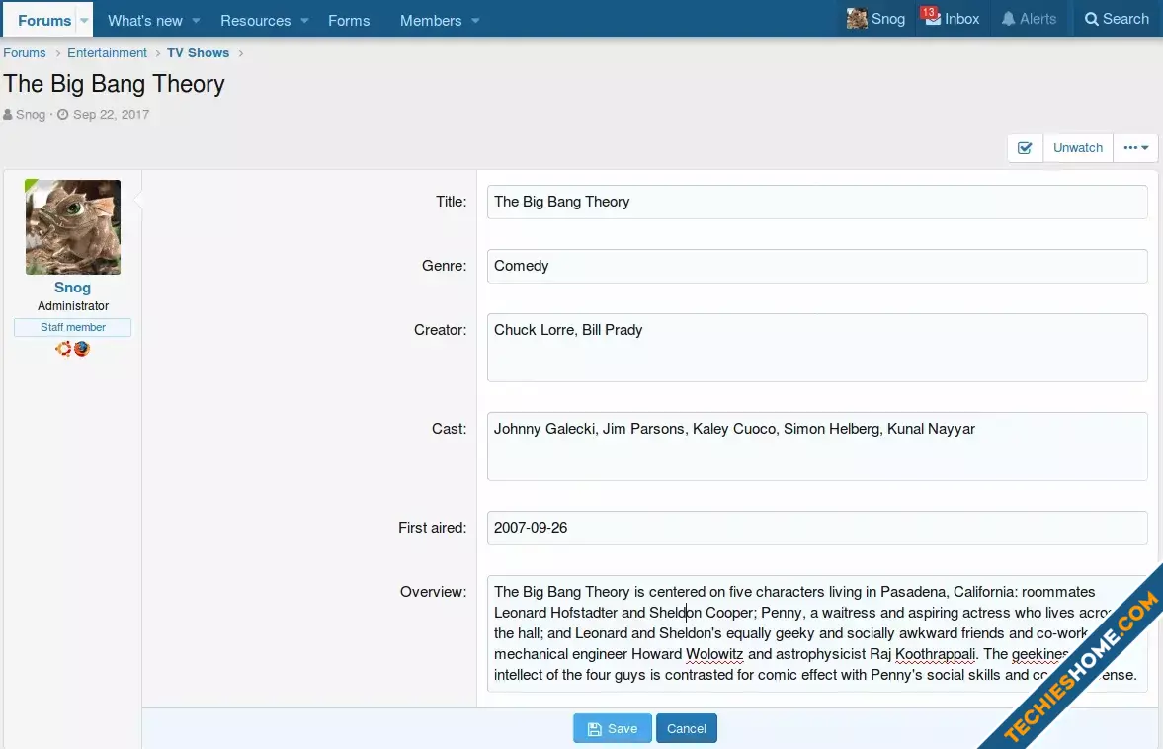Open the Forums tab
This screenshot has width=1163, height=749.
44,20
